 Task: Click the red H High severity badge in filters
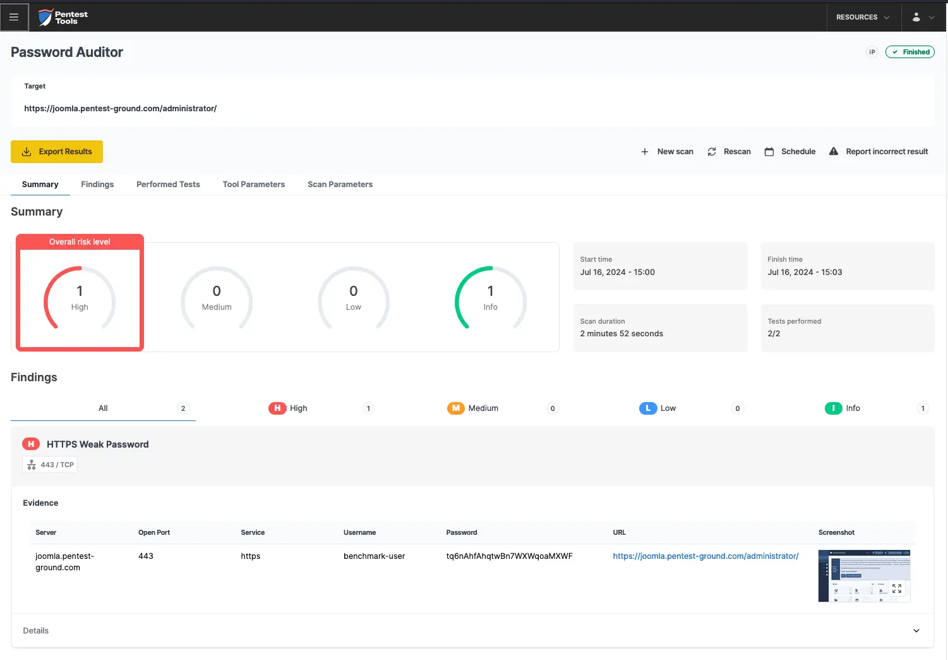pyautogui.click(x=277, y=408)
